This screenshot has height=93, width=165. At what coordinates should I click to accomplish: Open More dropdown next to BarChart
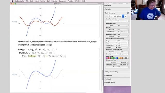click(123, 30)
